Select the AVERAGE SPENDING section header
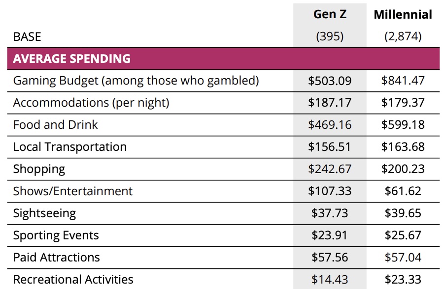 [72, 59]
